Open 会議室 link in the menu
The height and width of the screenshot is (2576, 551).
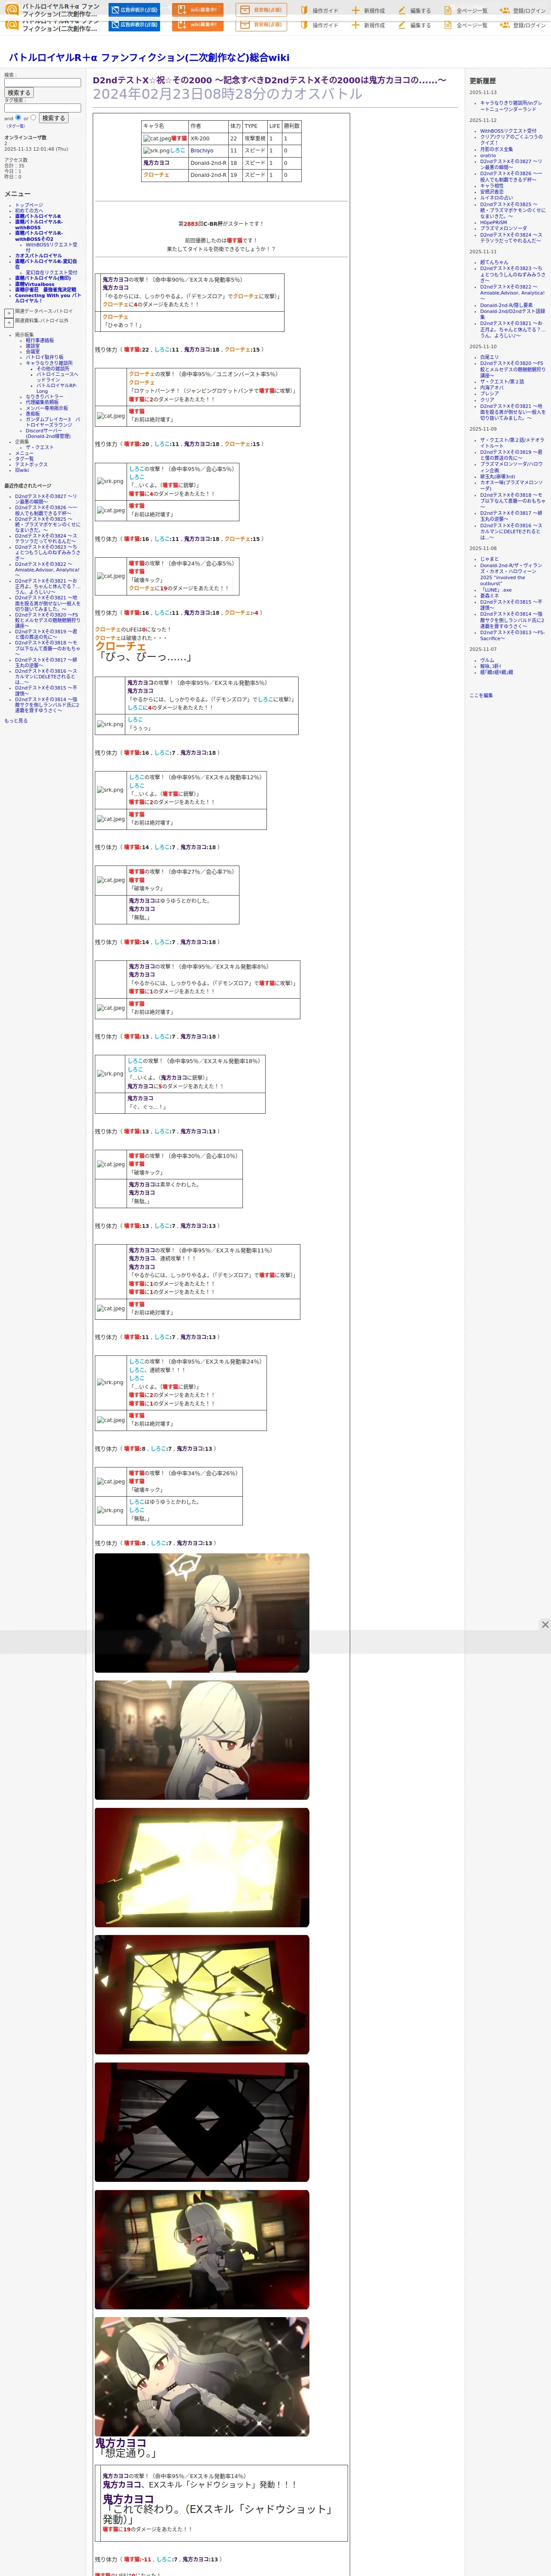pyautogui.click(x=33, y=352)
